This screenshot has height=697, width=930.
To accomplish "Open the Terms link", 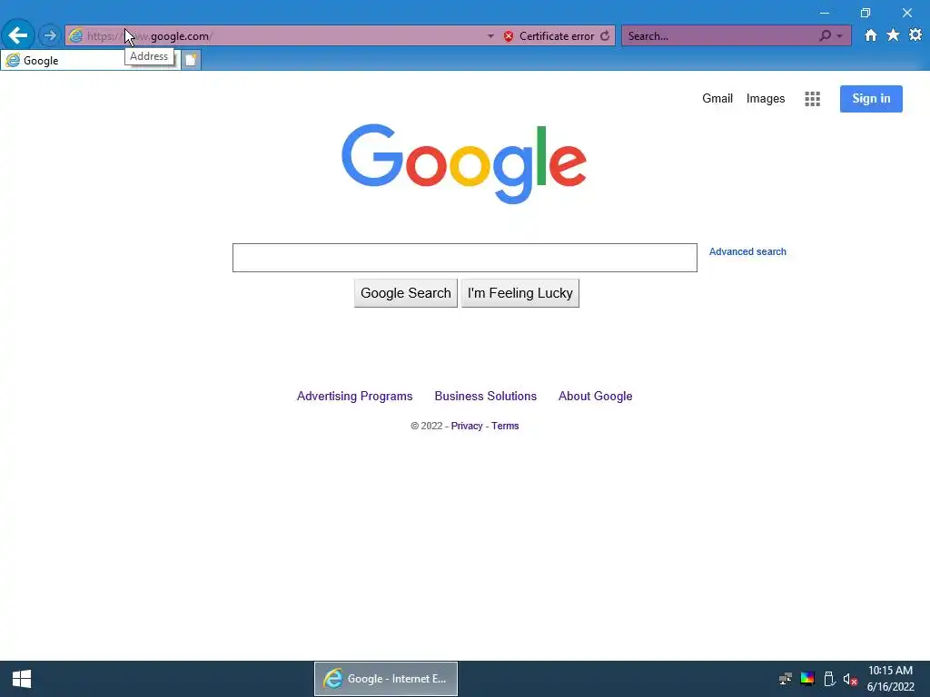I will click(x=505, y=426).
